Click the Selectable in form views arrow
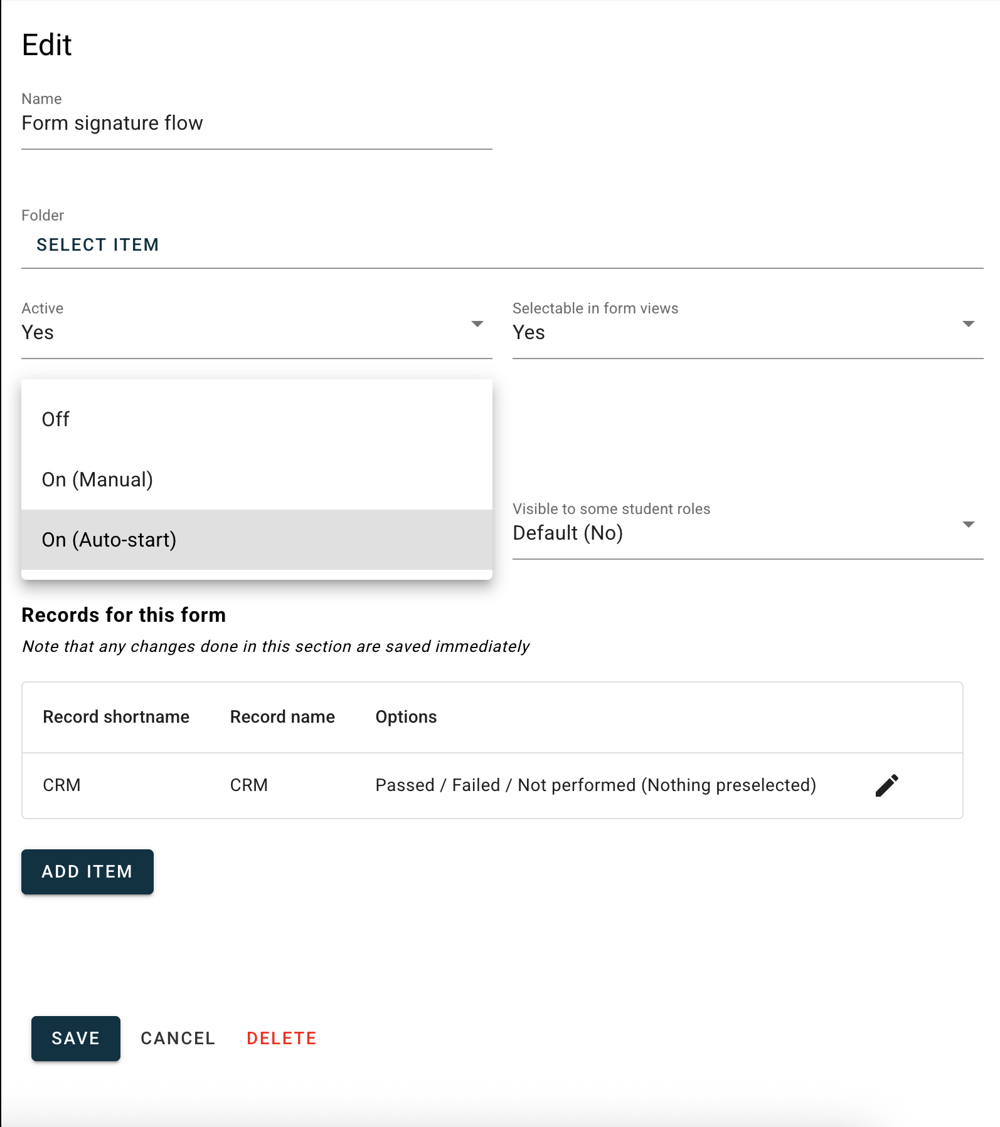The width and height of the screenshot is (1000, 1127). coord(968,324)
